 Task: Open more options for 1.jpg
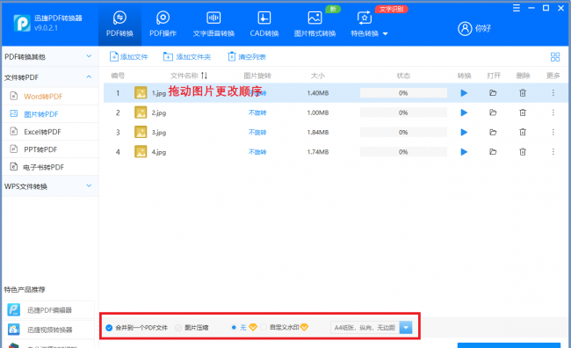pyautogui.click(x=553, y=93)
